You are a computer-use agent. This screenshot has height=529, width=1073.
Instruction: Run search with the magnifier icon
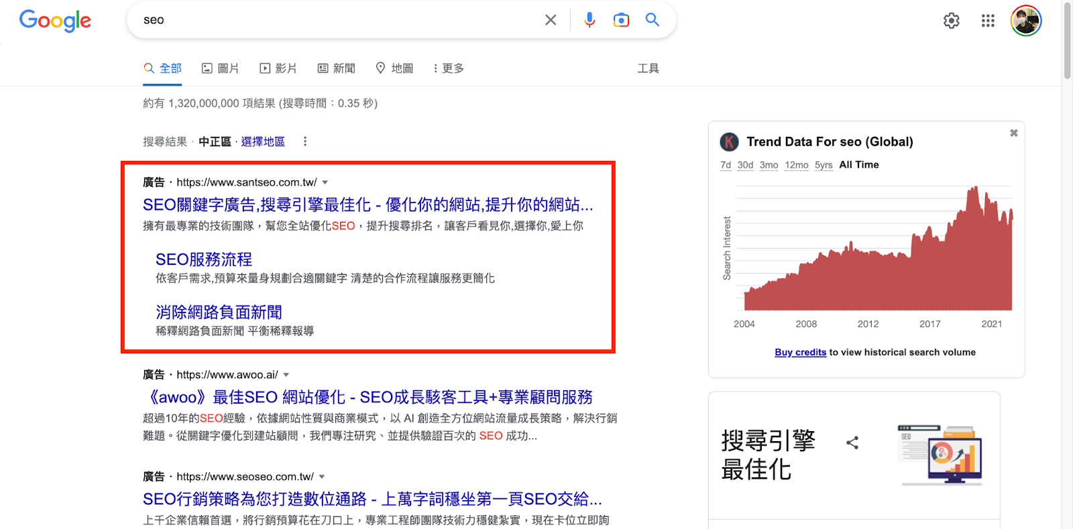[653, 20]
